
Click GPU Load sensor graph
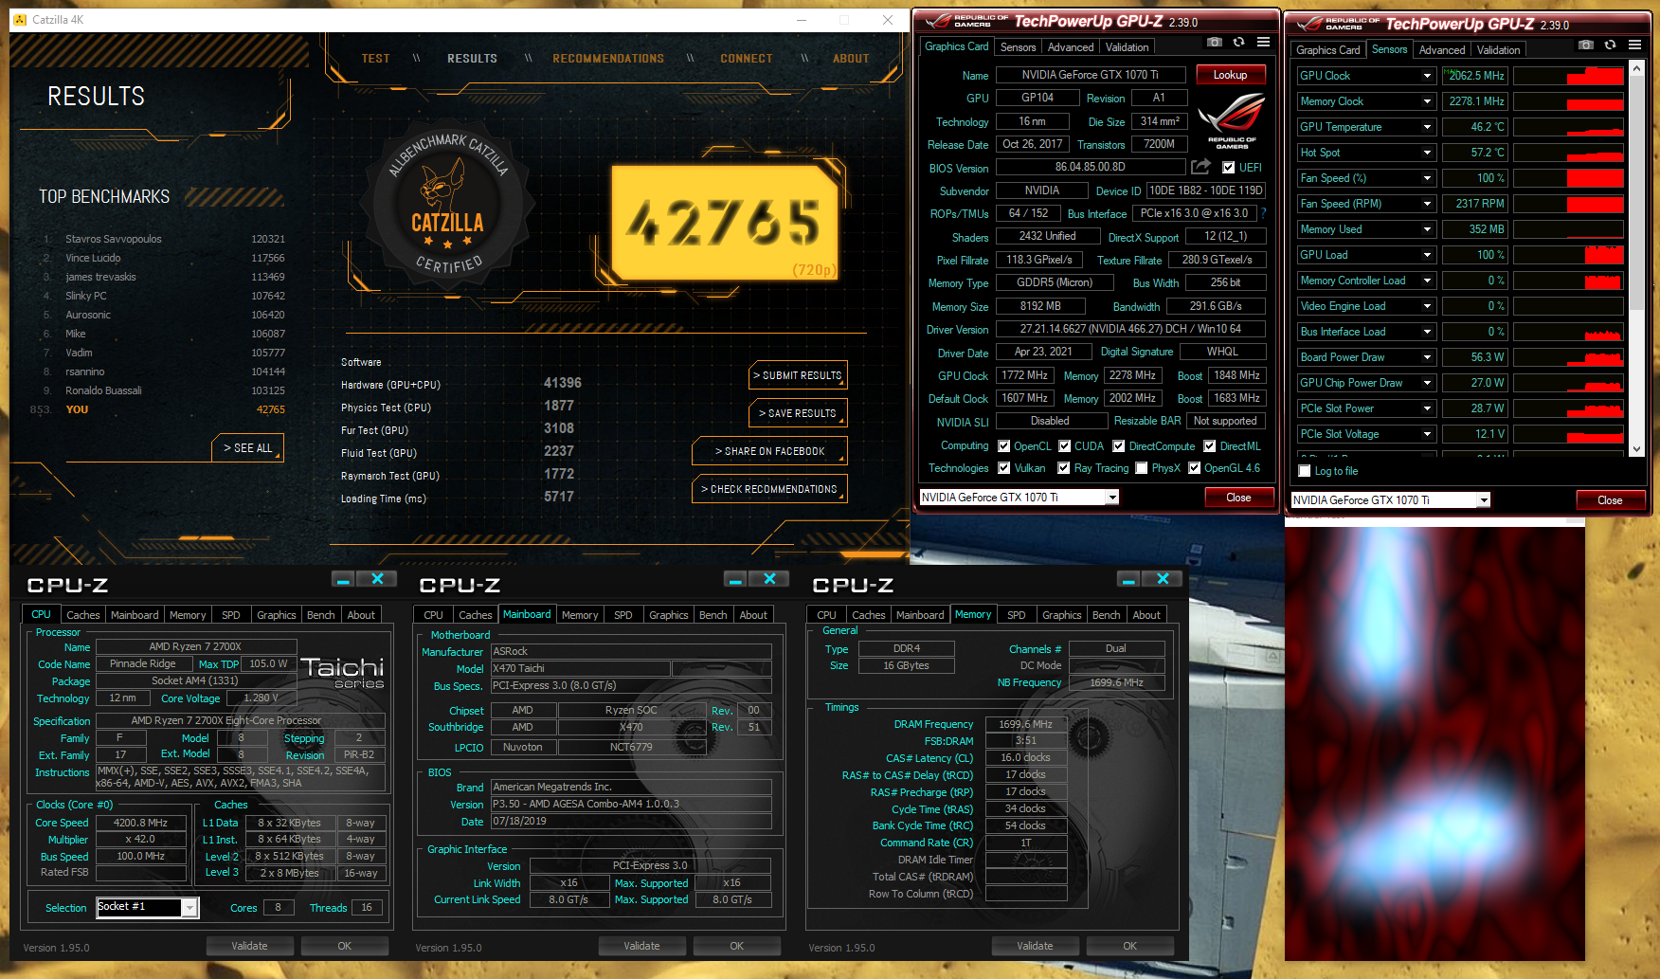[1569, 255]
